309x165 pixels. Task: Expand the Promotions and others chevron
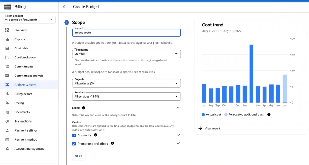tap(178, 143)
